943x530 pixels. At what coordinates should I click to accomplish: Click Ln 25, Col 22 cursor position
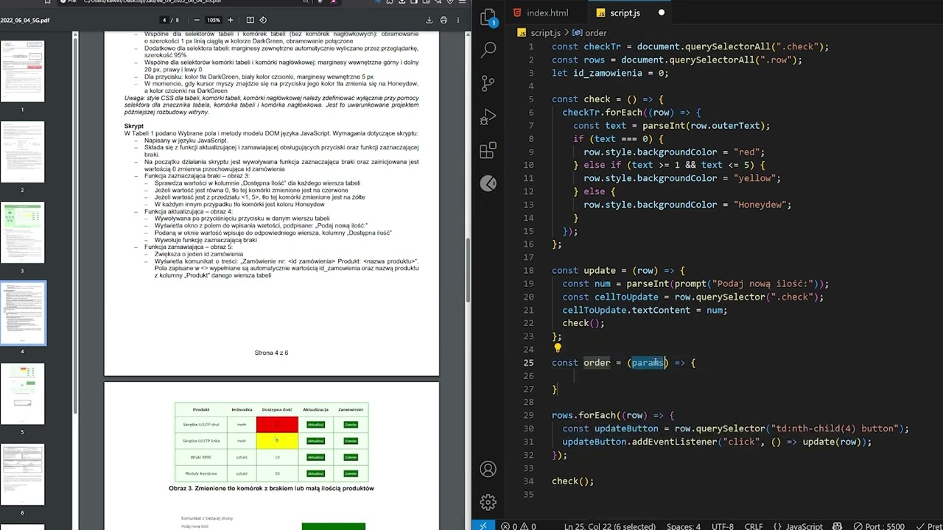(610, 526)
